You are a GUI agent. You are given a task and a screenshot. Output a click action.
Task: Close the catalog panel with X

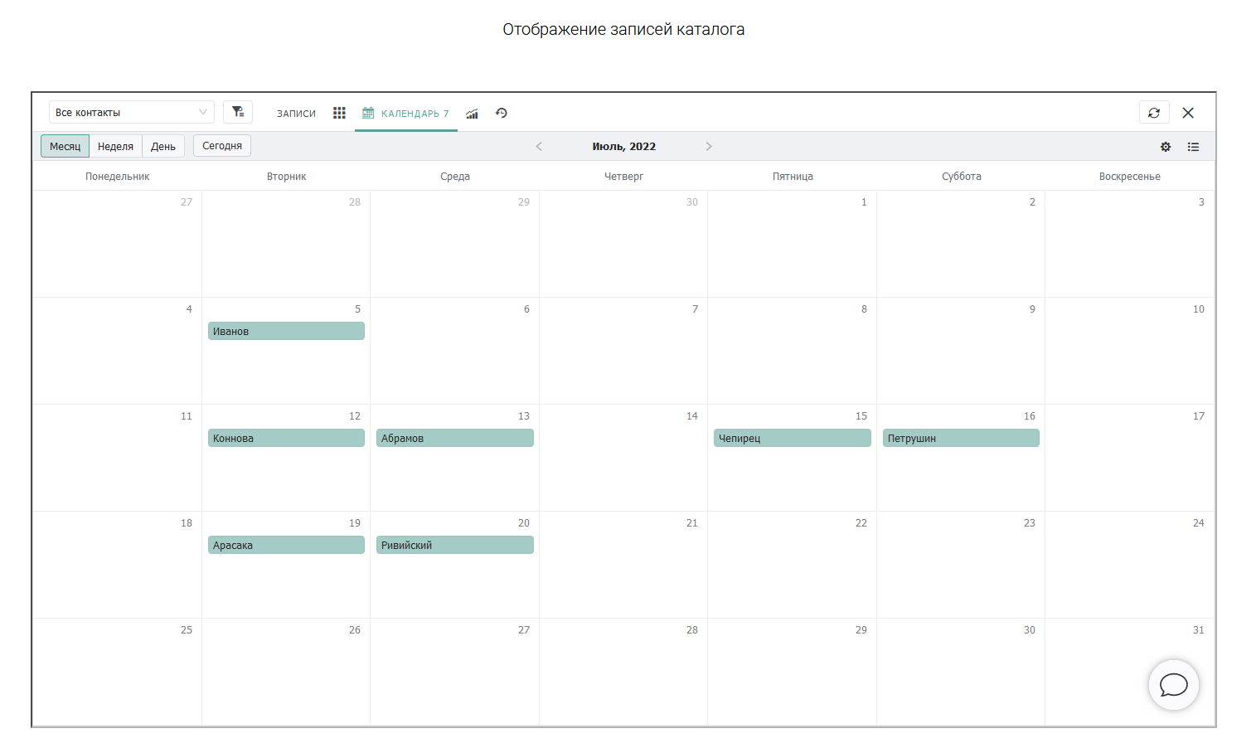point(1188,113)
